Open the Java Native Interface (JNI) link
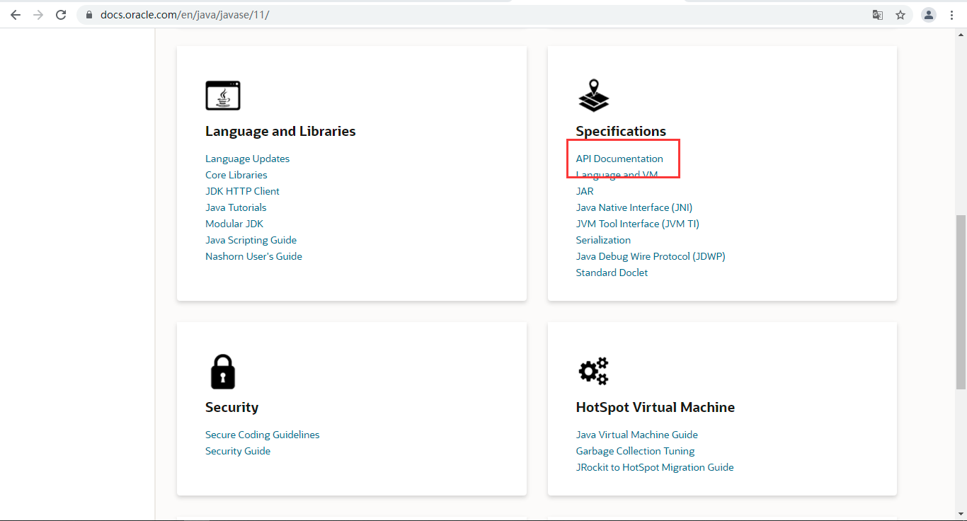 (634, 207)
